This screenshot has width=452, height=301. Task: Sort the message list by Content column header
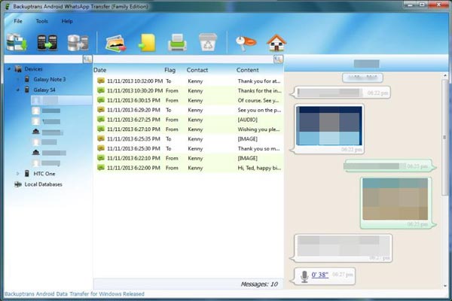pyautogui.click(x=247, y=70)
